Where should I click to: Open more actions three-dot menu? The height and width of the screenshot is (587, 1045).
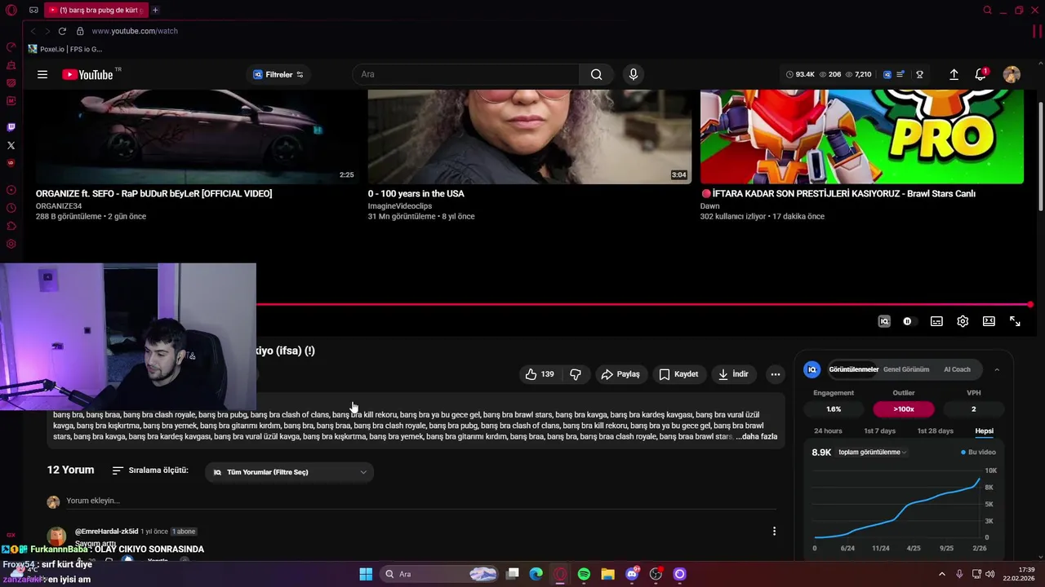click(776, 374)
